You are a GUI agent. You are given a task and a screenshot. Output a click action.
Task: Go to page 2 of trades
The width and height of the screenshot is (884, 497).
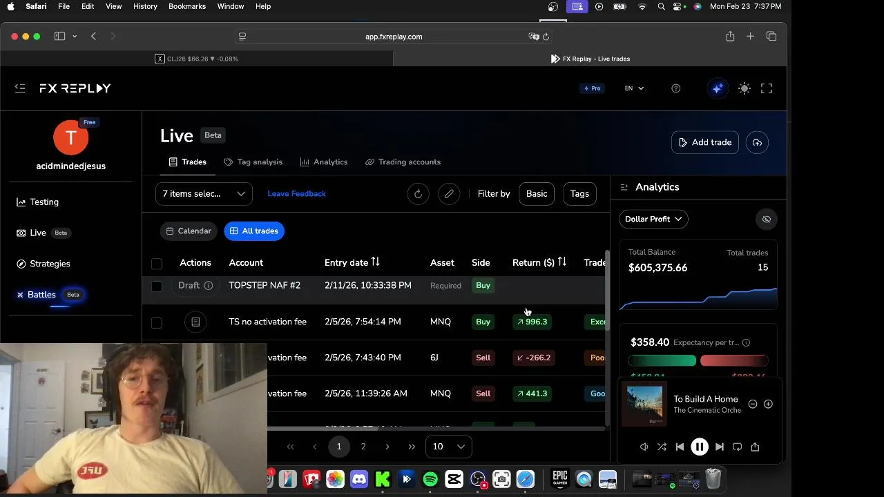click(363, 447)
